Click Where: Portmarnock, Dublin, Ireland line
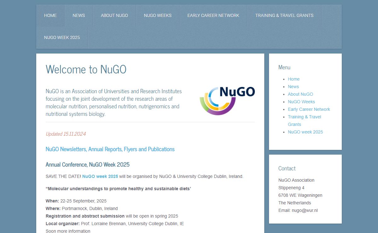The width and height of the screenshot is (378, 233). [x=82, y=208]
